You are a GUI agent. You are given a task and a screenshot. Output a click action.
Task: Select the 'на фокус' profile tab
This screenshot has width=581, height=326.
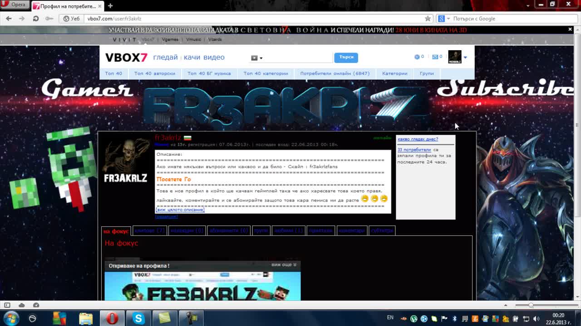click(116, 231)
